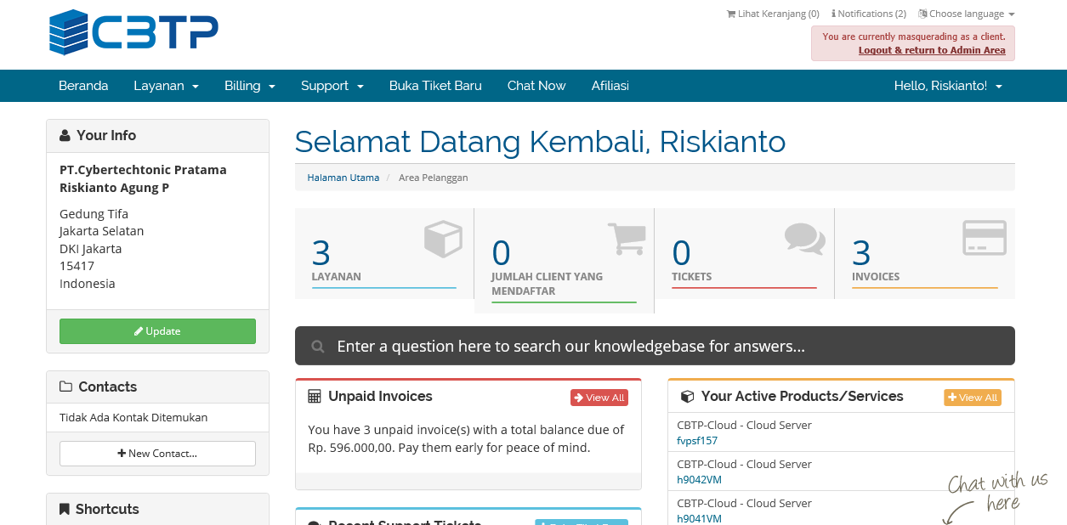Open the fvpsf157 cloud server link
The image size is (1067, 525).
pos(697,440)
